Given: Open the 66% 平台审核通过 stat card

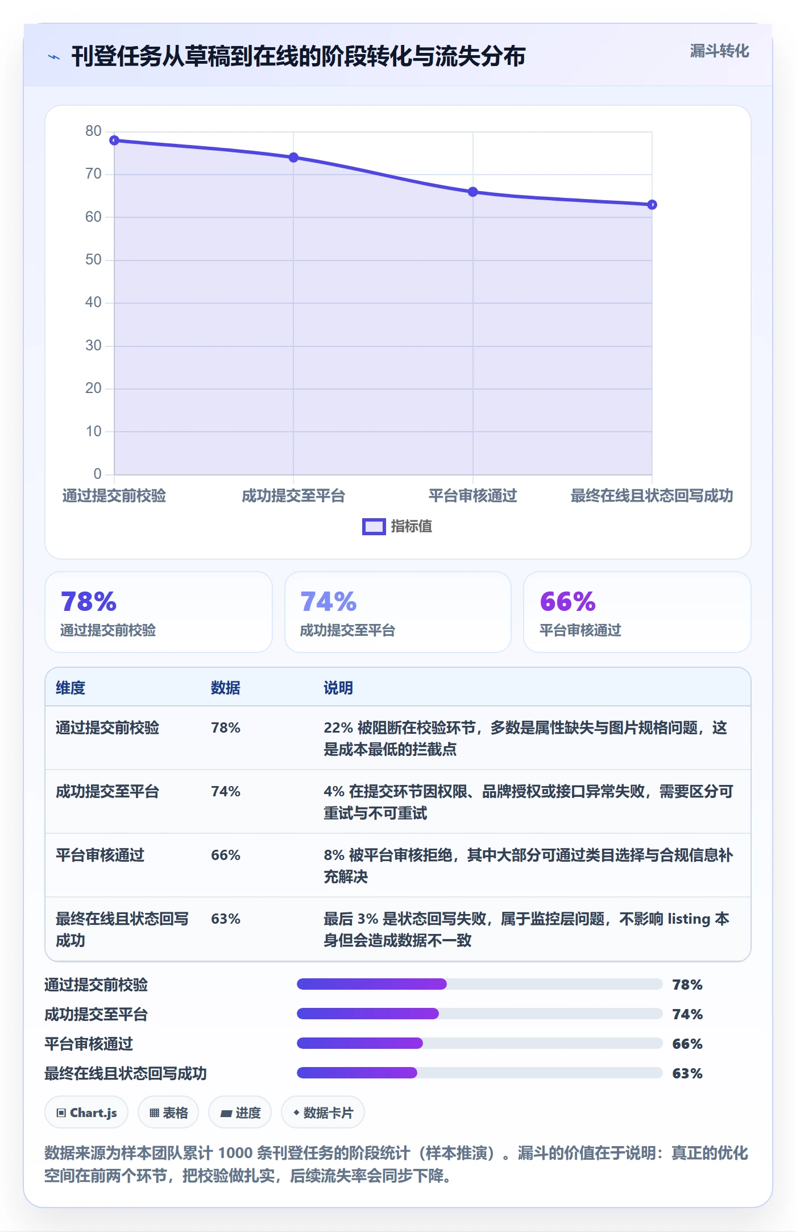Looking at the screenshot, I should 637,612.
